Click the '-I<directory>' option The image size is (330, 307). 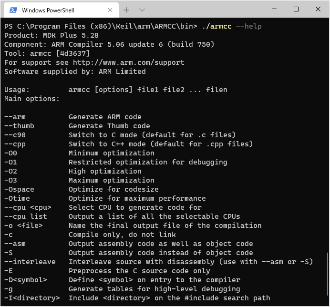coord(32,298)
